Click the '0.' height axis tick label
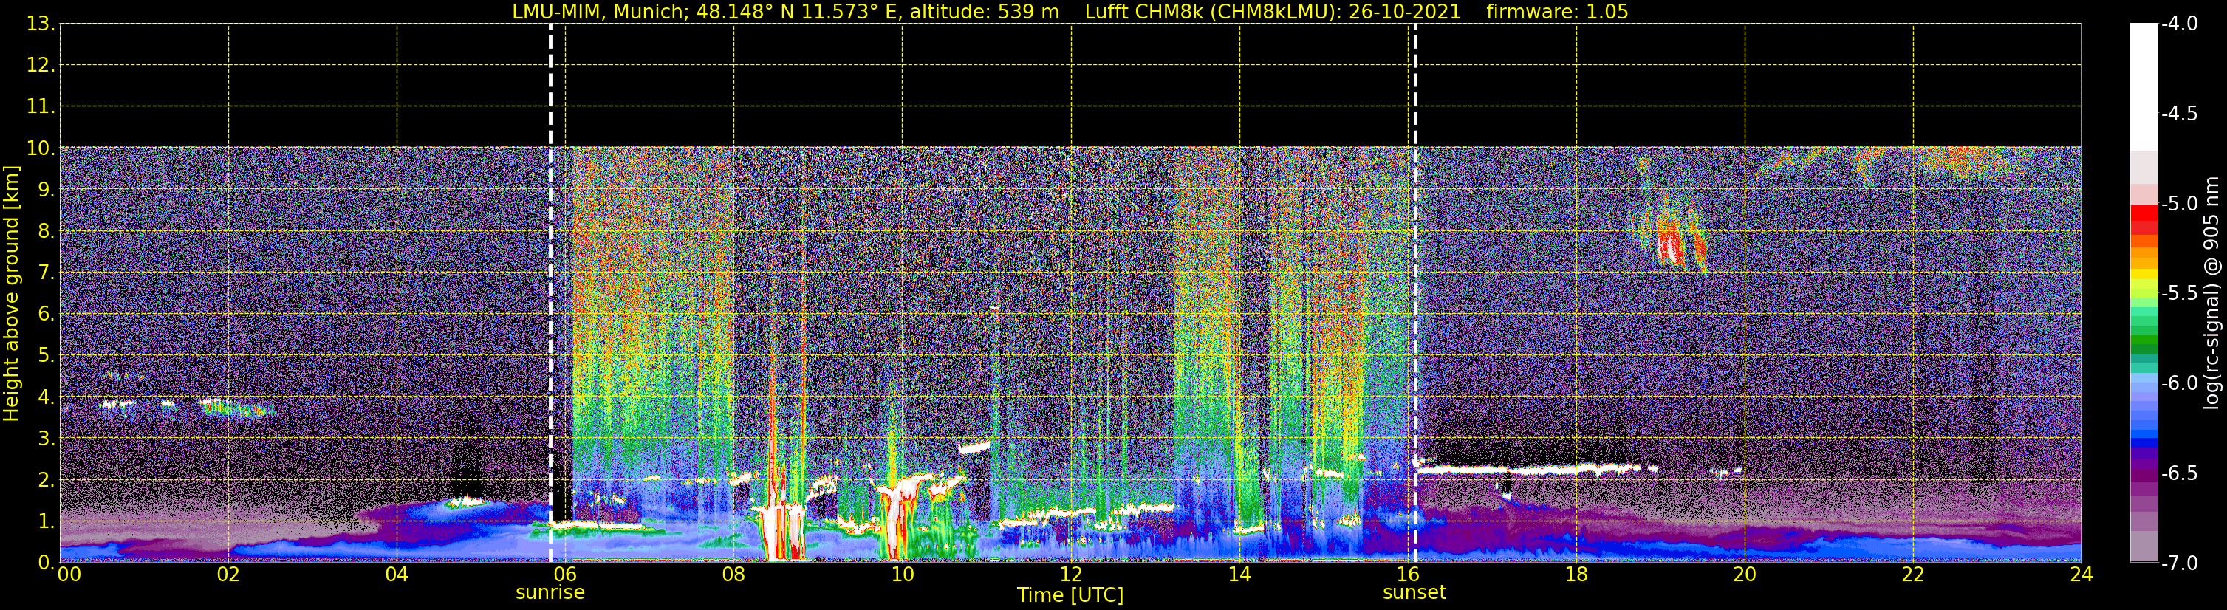This screenshot has height=610, width=2227. pos(46,563)
